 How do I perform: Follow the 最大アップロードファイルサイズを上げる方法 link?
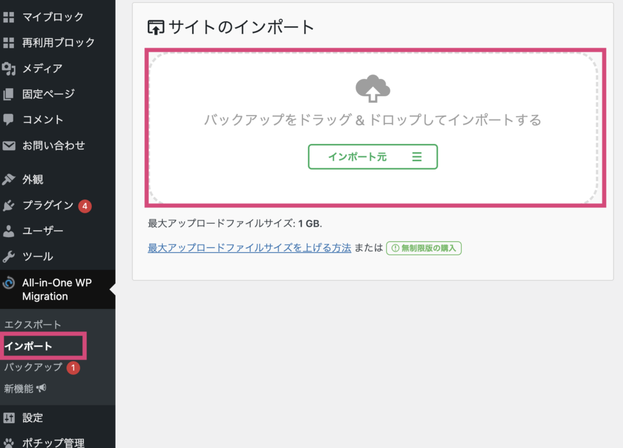249,248
